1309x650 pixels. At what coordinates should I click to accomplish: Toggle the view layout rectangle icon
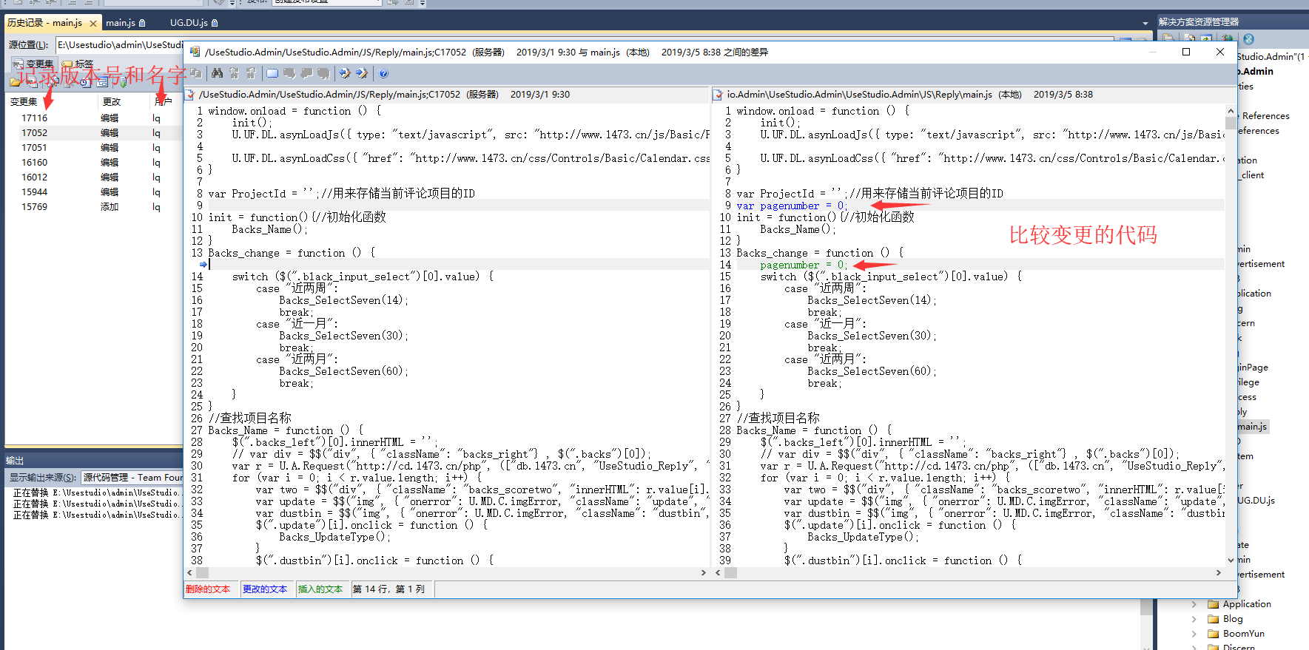click(272, 73)
